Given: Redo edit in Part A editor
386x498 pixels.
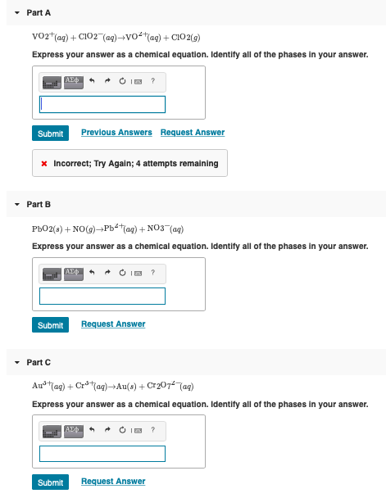Looking at the screenshot, I should coord(107,81).
